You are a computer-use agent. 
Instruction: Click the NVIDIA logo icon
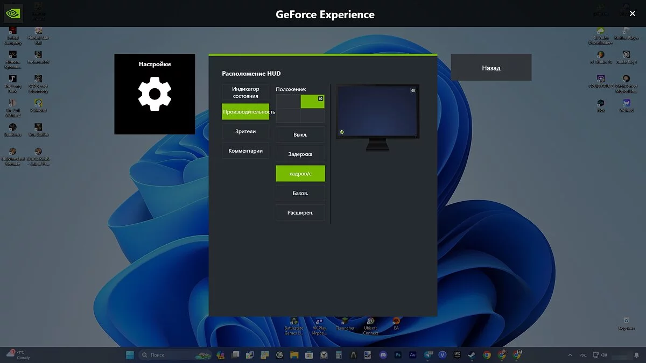[13, 13]
